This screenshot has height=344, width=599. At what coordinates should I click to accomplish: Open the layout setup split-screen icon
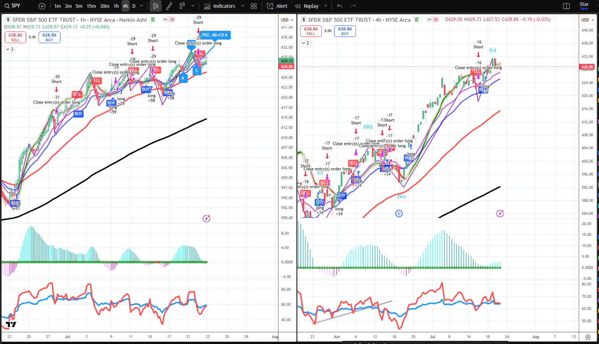point(566,6)
